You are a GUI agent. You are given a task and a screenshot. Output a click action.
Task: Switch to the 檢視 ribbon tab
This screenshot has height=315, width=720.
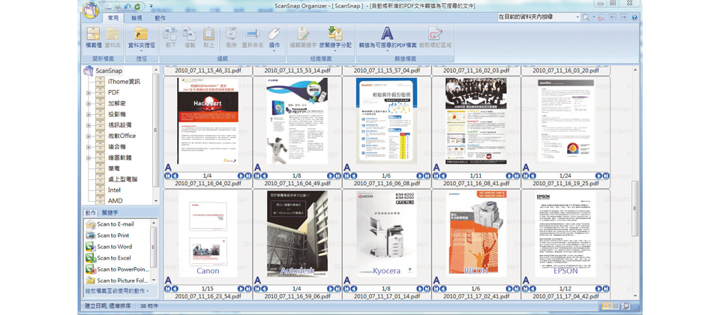[x=136, y=18]
